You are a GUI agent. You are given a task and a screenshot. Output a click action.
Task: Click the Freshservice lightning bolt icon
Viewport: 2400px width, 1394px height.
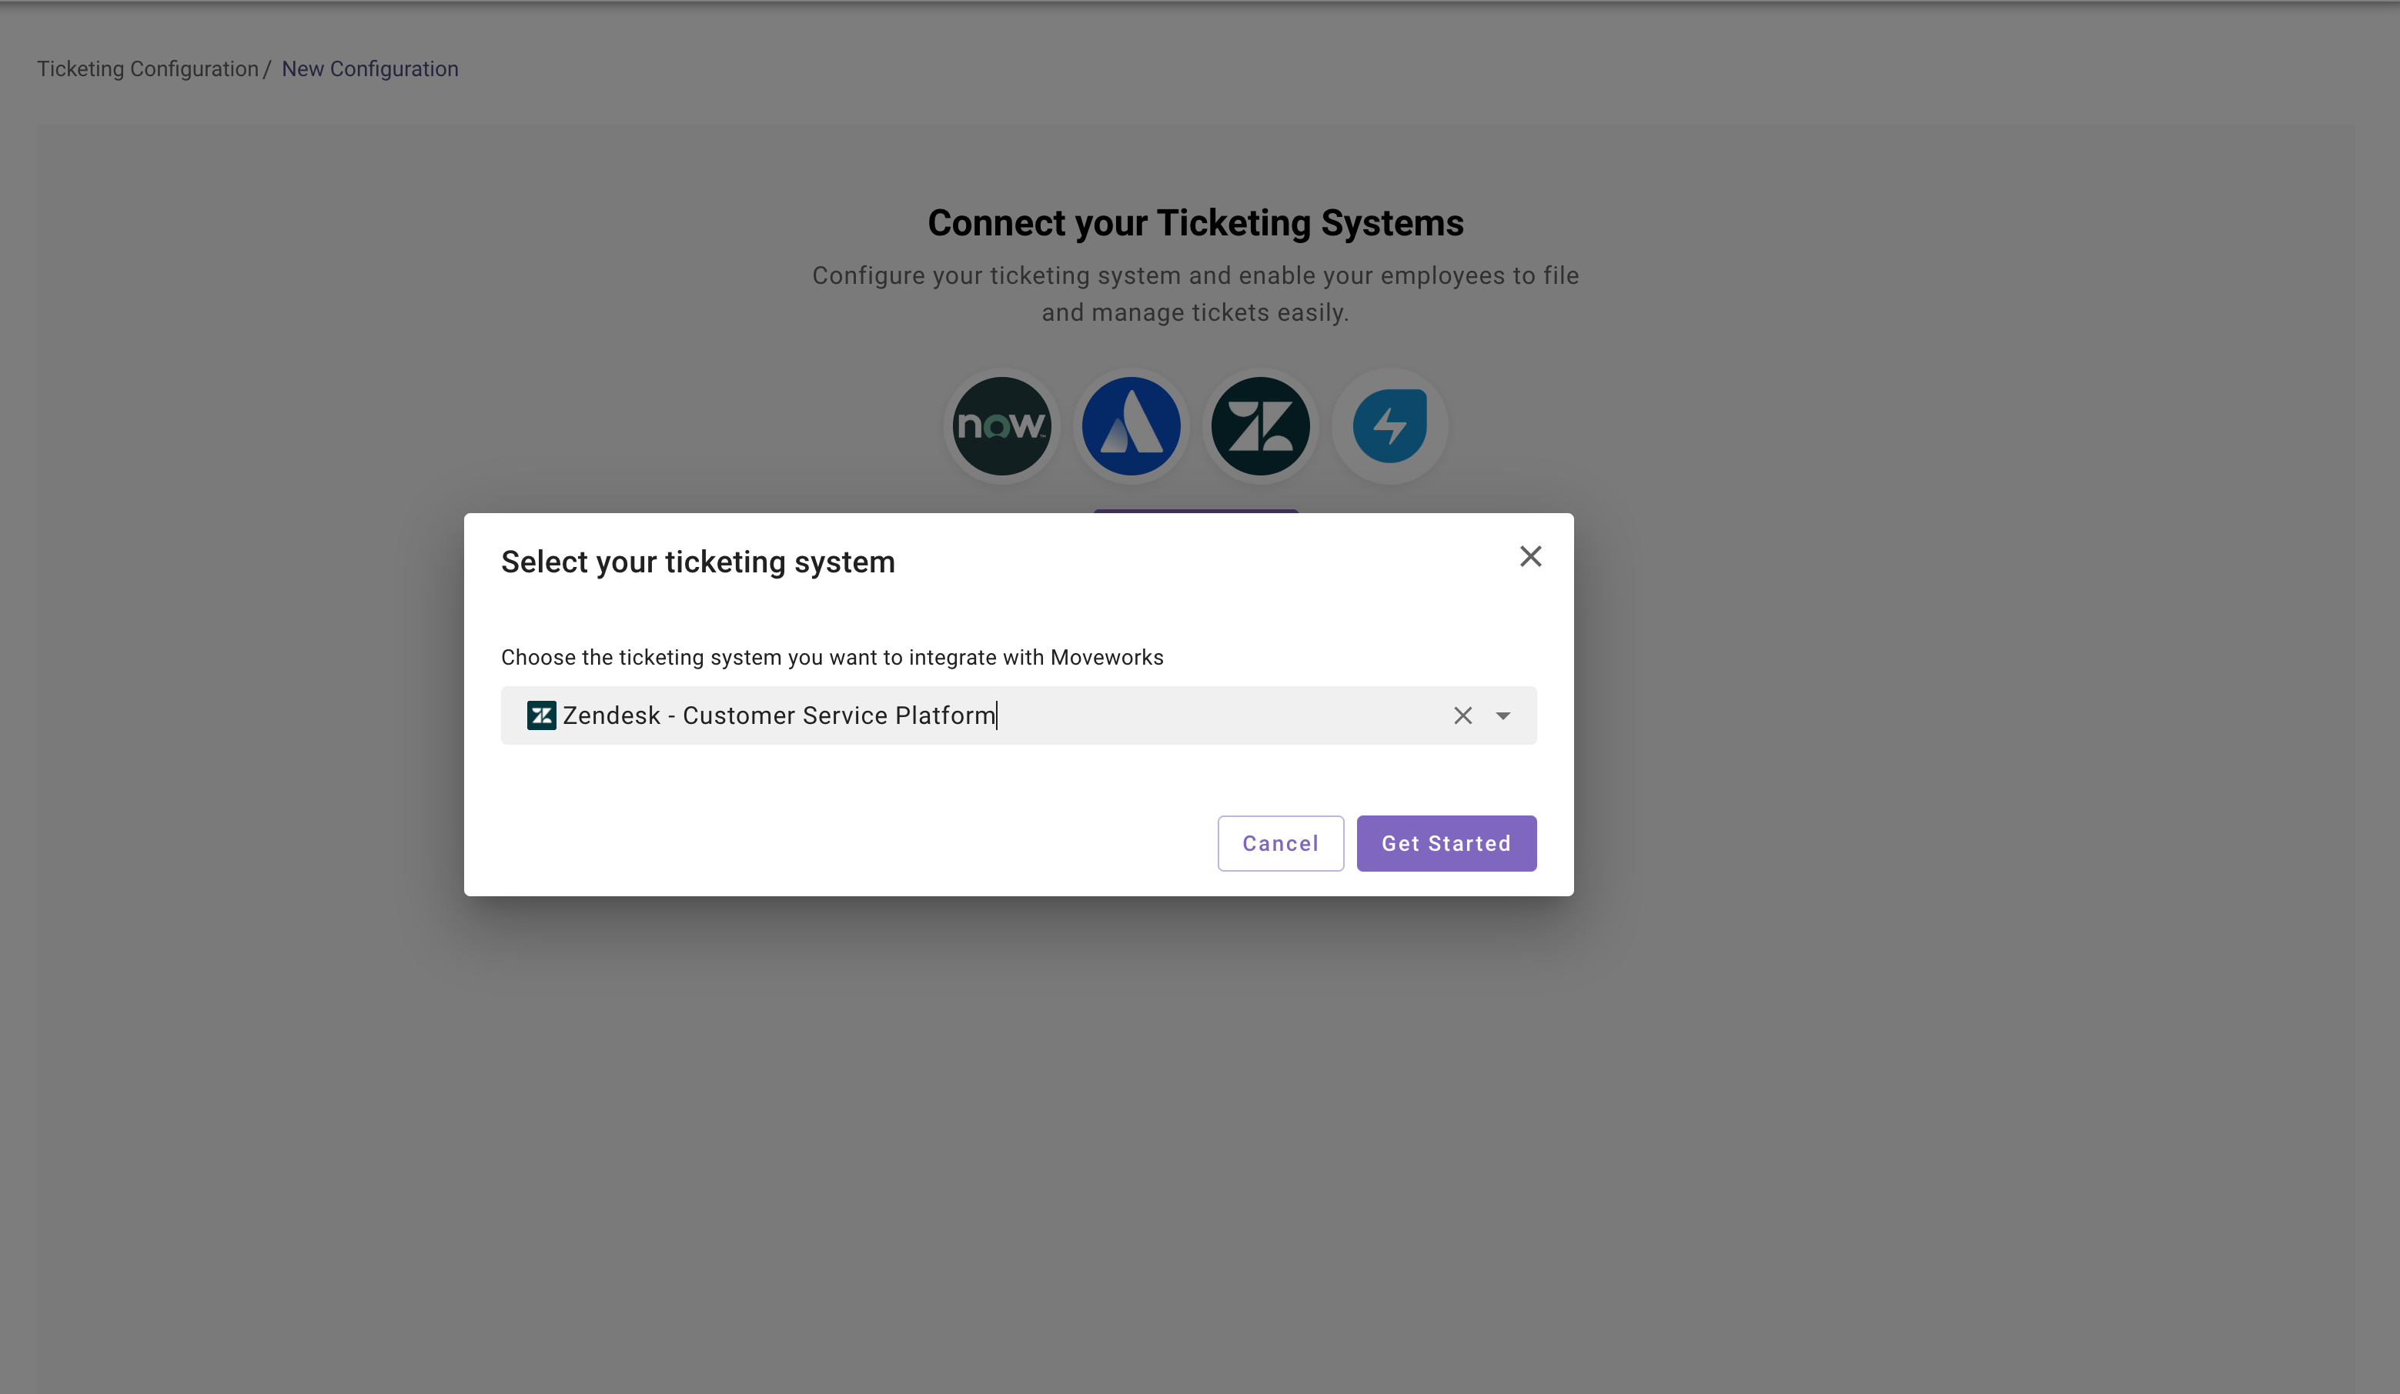pyautogui.click(x=1389, y=425)
